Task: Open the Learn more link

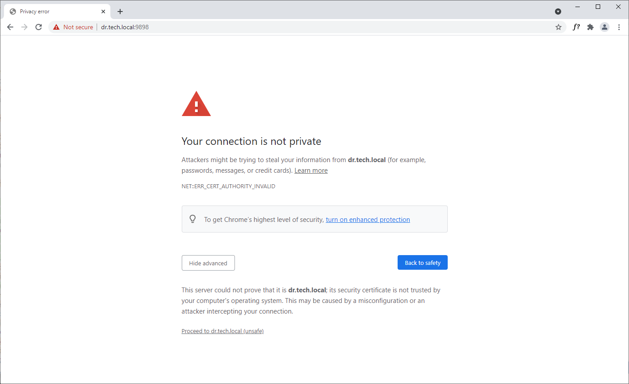Action: (x=311, y=170)
